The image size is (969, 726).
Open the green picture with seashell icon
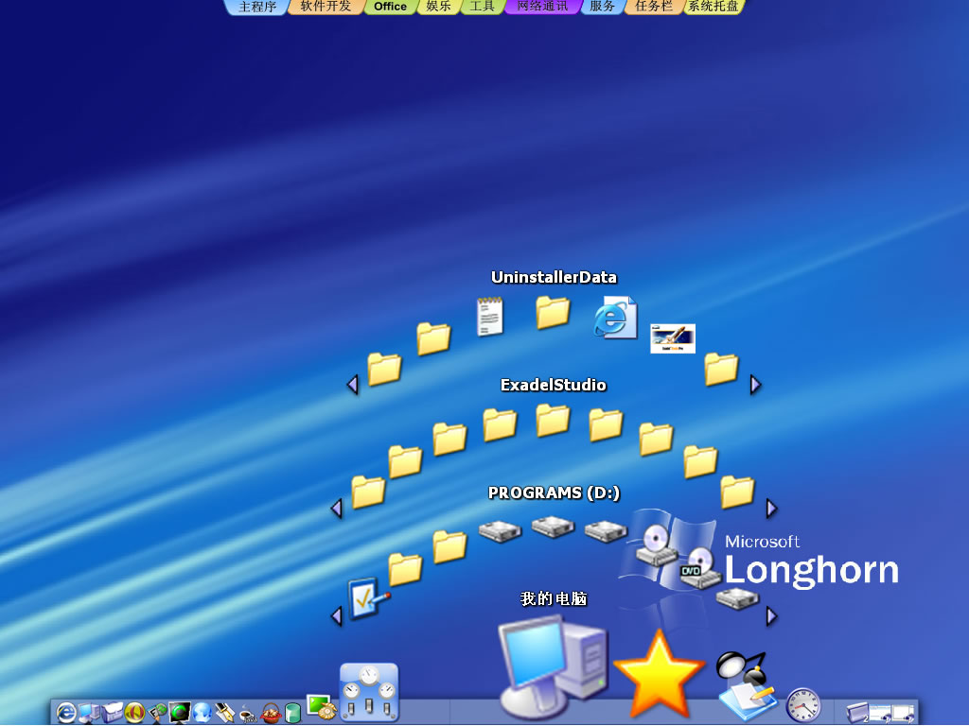coord(321,707)
